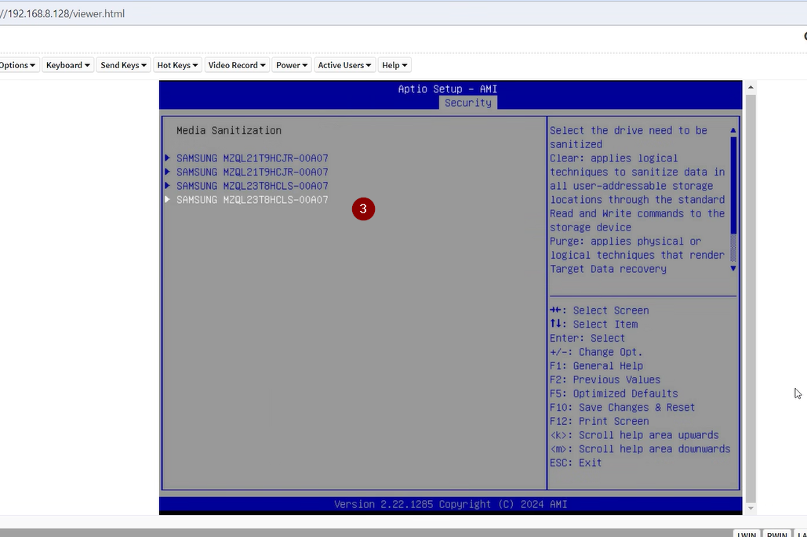
Task: Click the Version 2.22.1285 copyright footer
Action: pyautogui.click(x=451, y=505)
